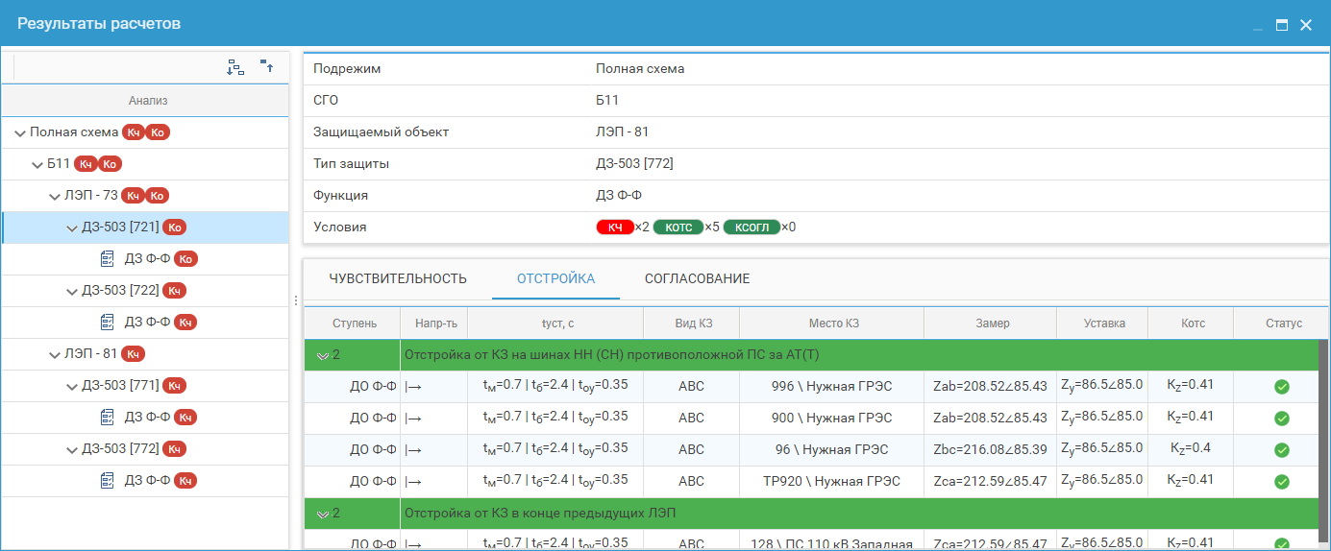Switch to the ЧУВСТВИТЕЛЬНОСТЬ tab
The image size is (1331, 551).
[x=398, y=278]
